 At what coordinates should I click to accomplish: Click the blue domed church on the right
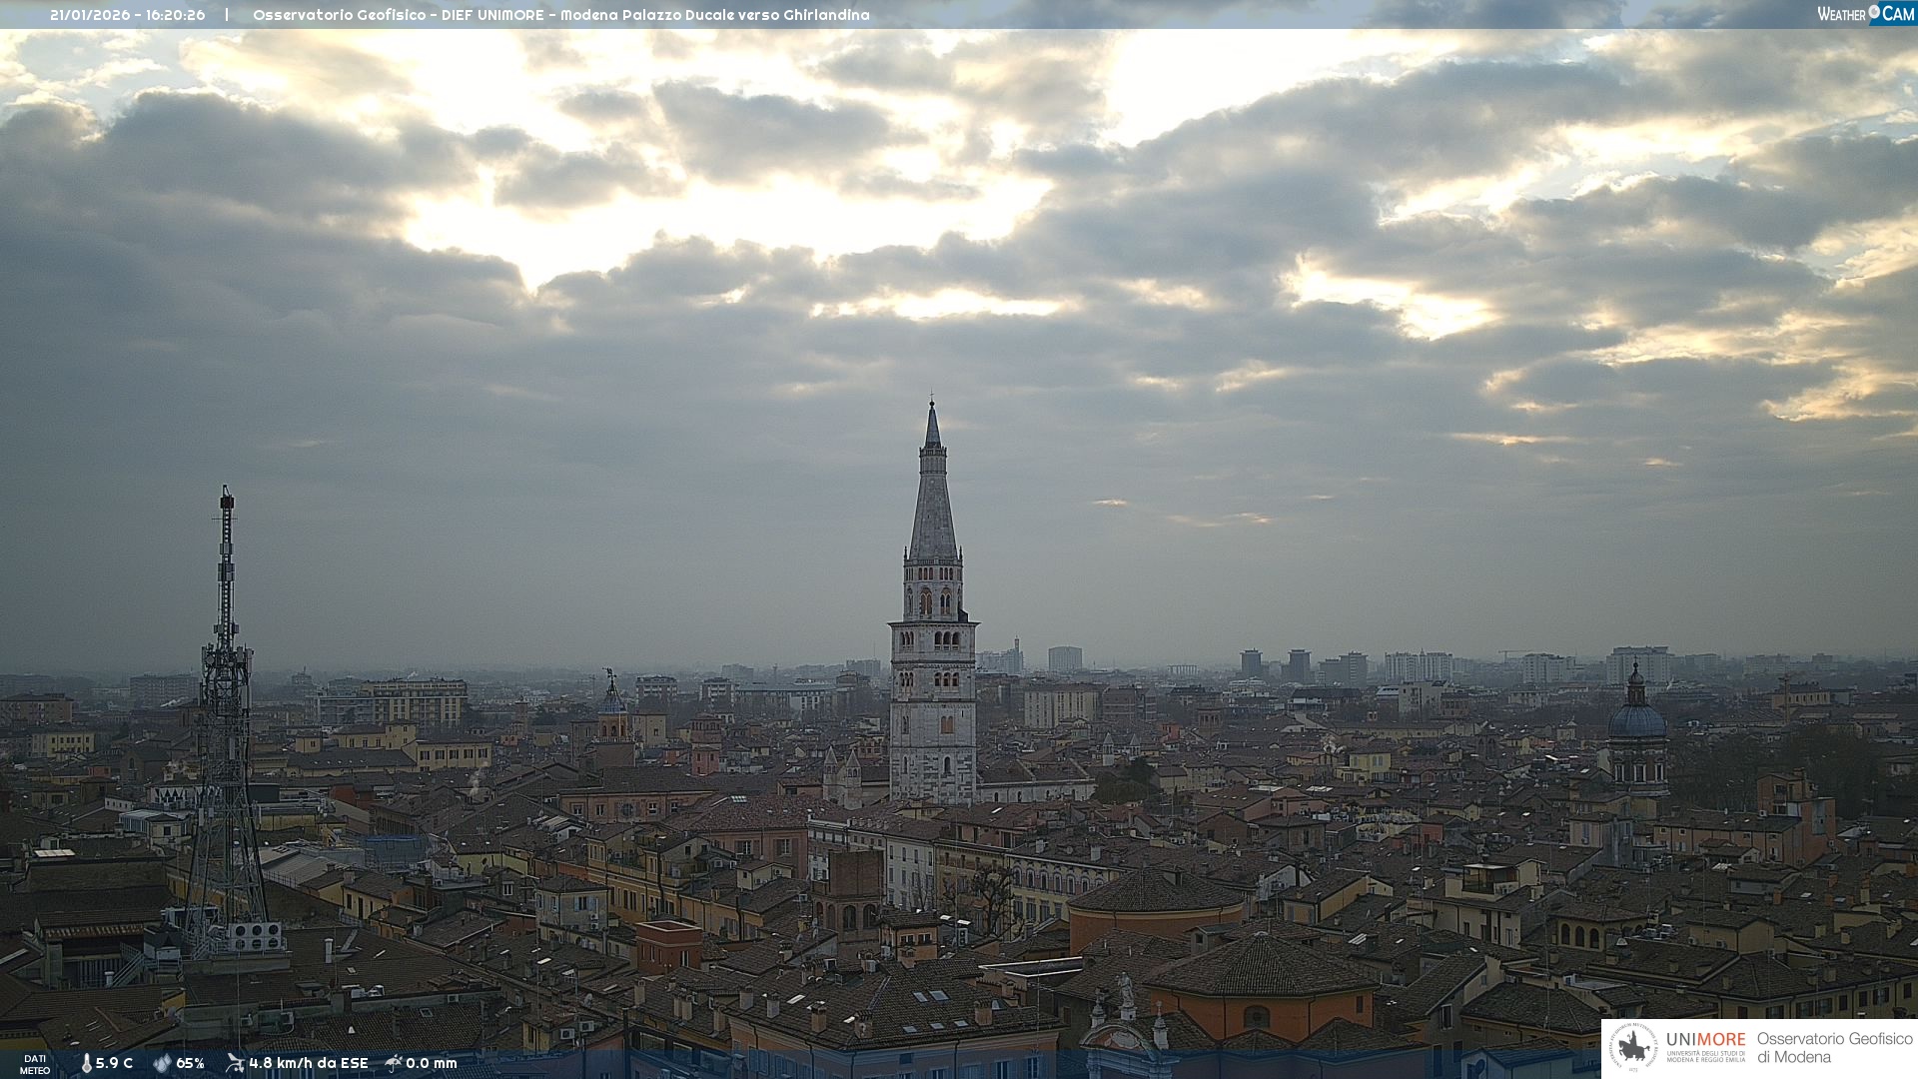1636,721
